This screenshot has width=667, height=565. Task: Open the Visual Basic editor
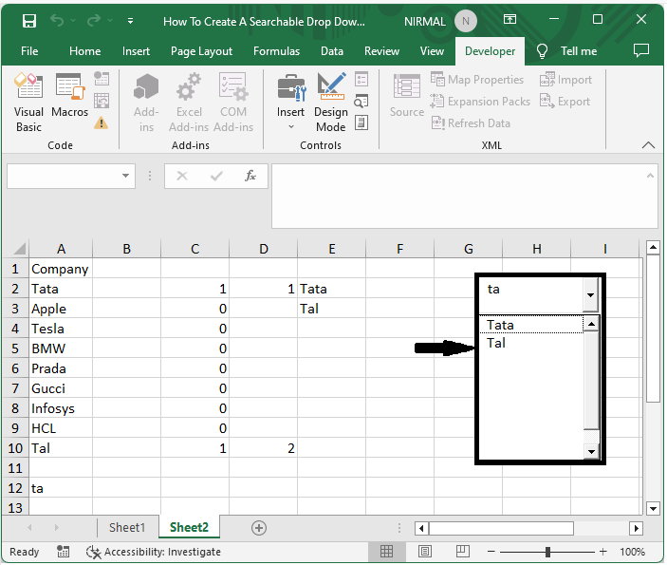point(28,103)
